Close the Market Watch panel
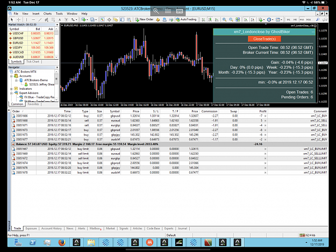 pyautogui.click(x=57, y=25)
